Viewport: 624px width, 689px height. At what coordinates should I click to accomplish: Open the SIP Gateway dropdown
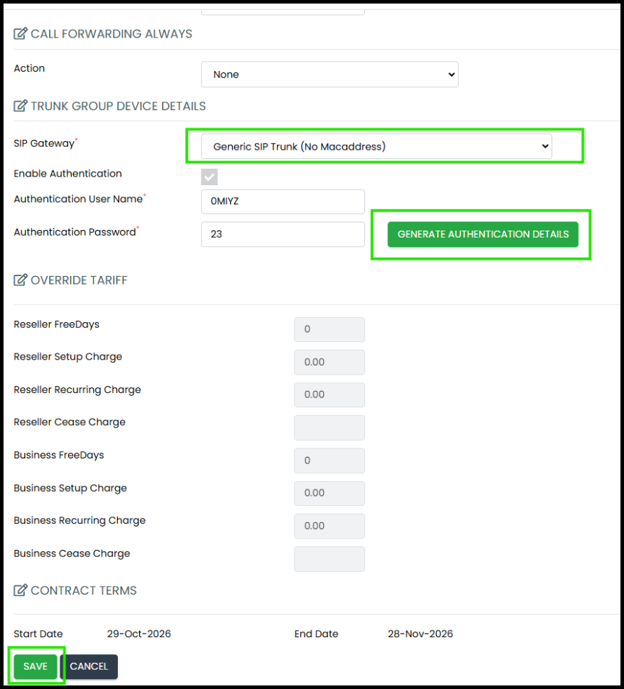pos(376,146)
